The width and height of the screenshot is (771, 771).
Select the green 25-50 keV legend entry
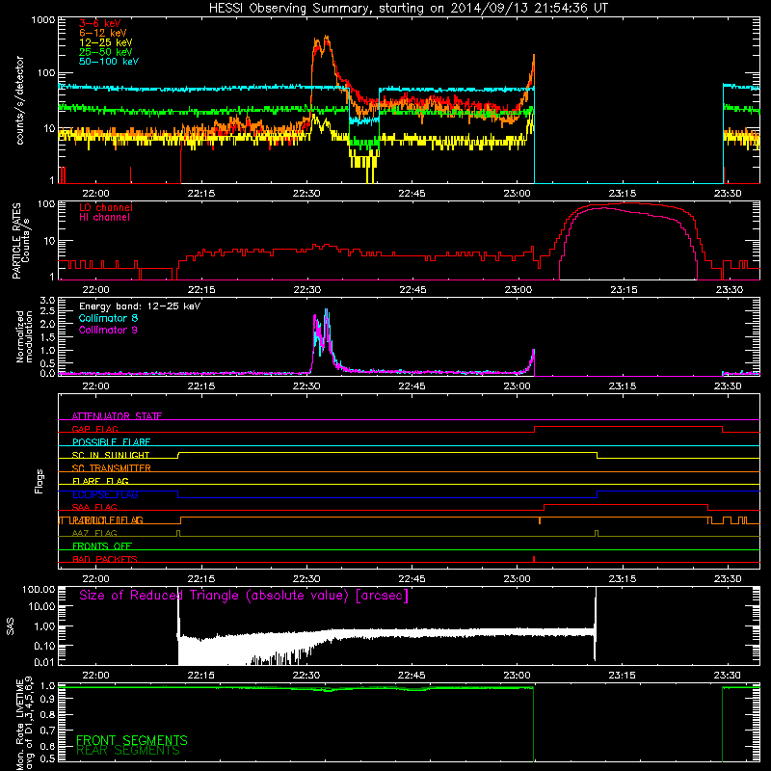(x=106, y=52)
